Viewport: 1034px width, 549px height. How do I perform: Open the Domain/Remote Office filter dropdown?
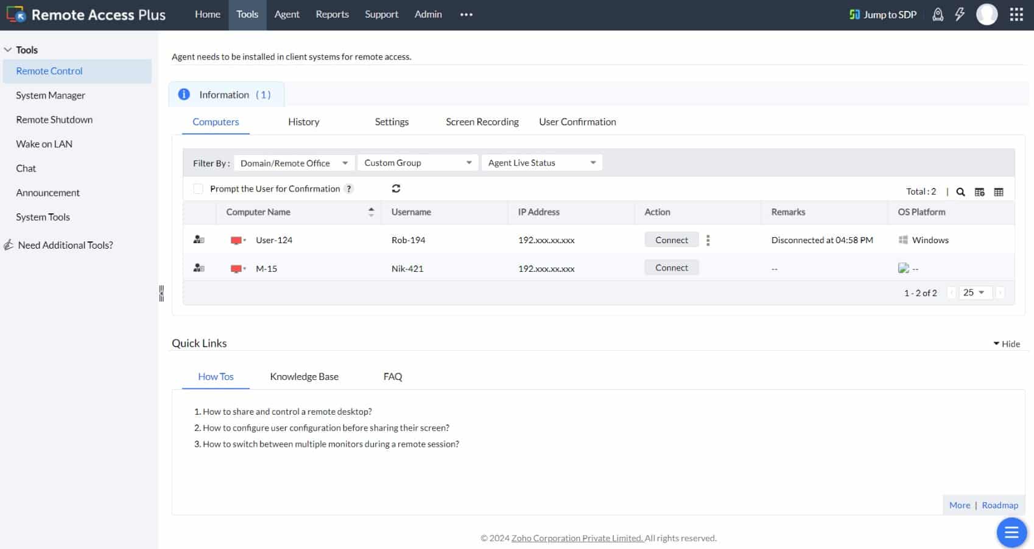coord(294,162)
